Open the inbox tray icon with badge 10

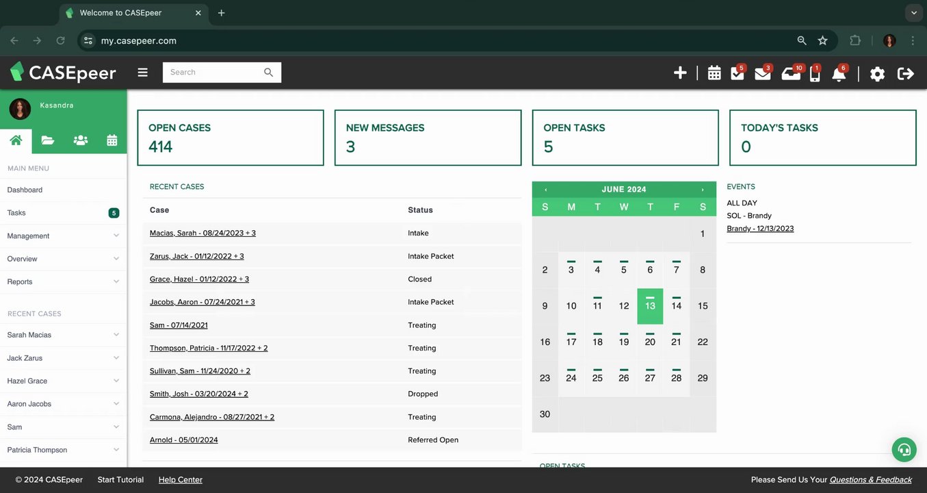pyautogui.click(x=792, y=73)
